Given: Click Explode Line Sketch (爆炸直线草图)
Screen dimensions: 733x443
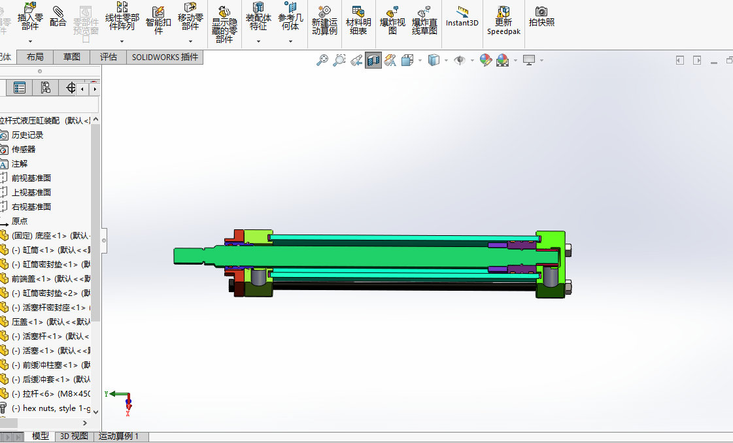Looking at the screenshot, I should click(x=424, y=20).
